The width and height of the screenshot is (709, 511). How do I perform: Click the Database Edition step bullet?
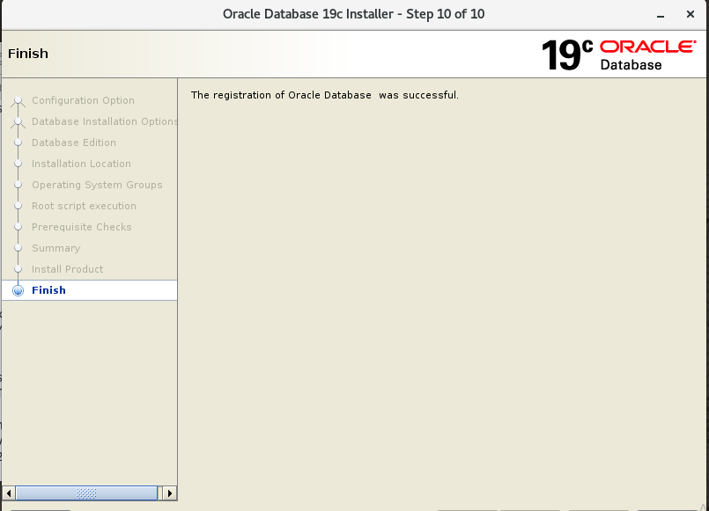tap(18, 142)
